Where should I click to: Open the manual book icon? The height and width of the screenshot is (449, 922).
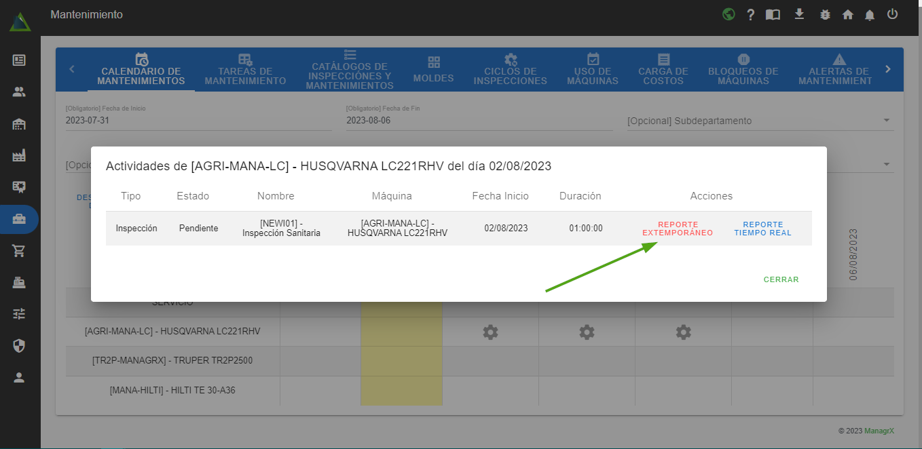coord(773,14)
